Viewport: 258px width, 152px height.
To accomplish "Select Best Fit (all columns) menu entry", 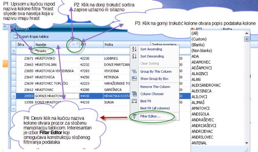I will coord(155,108).
